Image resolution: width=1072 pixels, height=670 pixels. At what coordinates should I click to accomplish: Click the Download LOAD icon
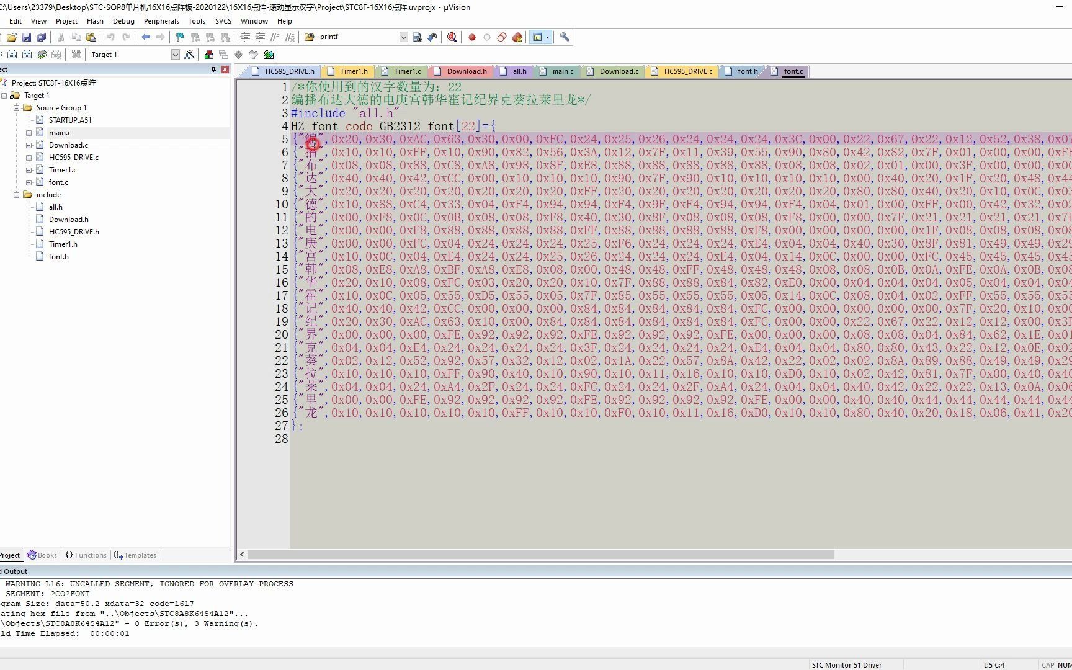point(76,55)
